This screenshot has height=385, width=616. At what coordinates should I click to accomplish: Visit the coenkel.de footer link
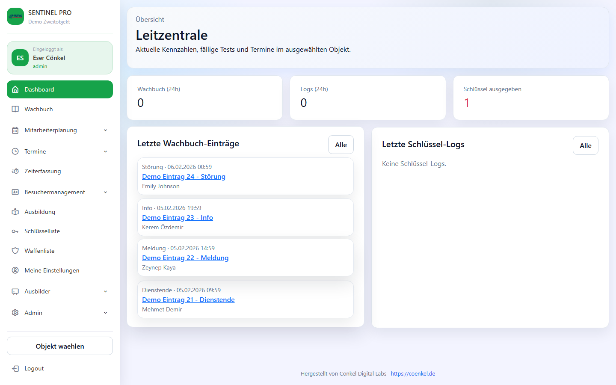pos(413,373)
